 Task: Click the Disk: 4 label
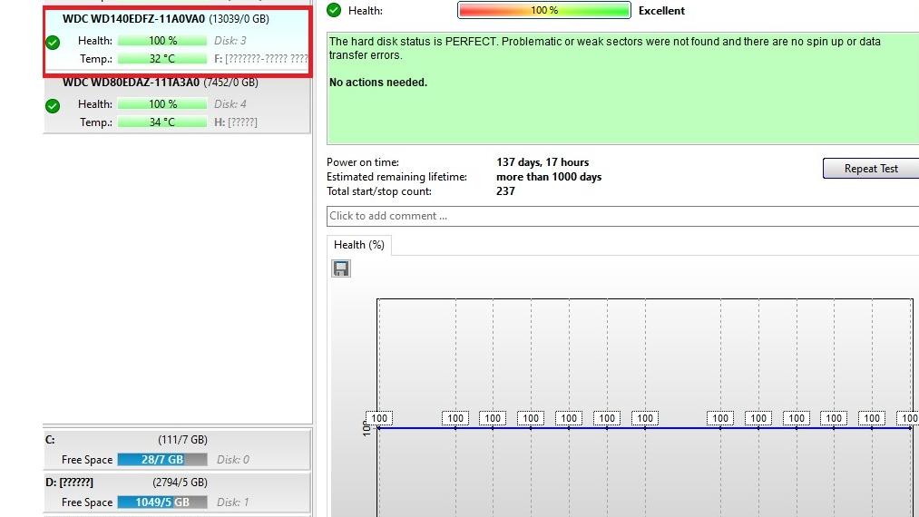(230, 103)
